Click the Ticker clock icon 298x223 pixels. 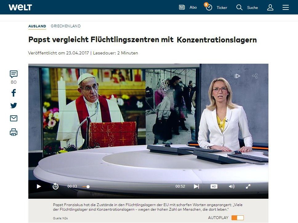coord(209,7)
